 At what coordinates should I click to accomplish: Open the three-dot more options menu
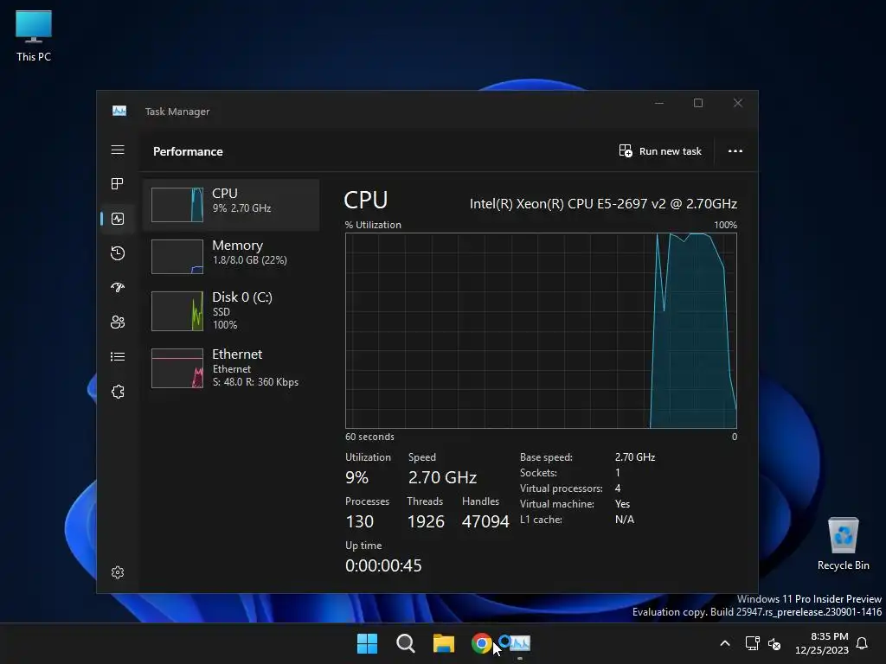pos(735,150)
